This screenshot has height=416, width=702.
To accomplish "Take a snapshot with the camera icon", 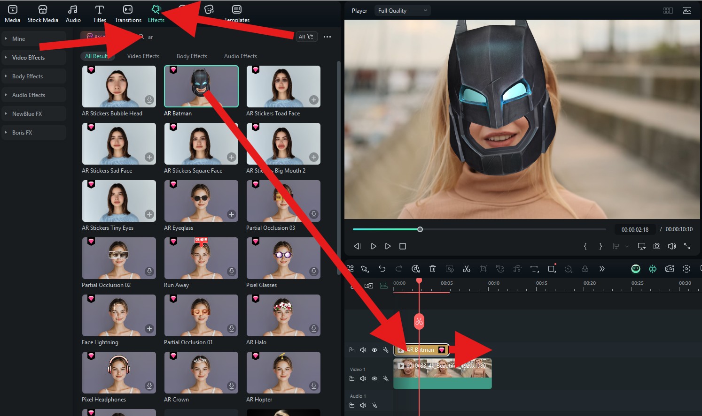I will tap(657, 246).
